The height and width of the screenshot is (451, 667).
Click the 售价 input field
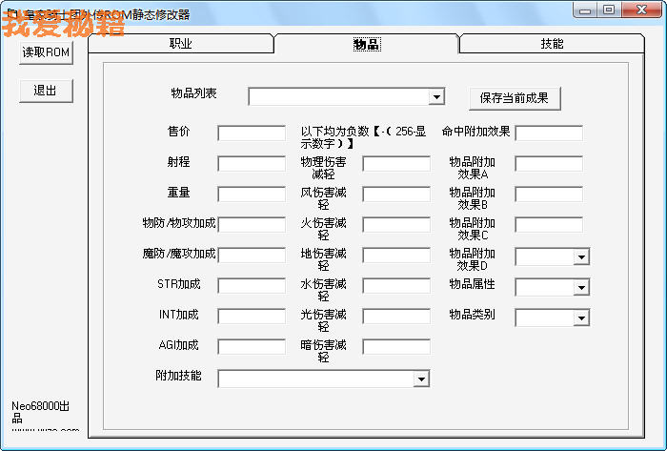251,133
